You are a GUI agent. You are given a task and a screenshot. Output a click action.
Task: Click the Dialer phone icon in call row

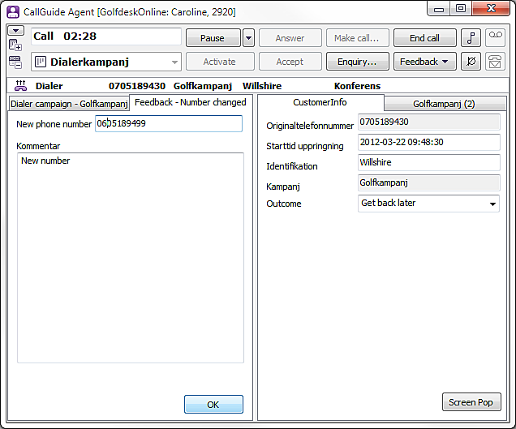tap(20, 86)
